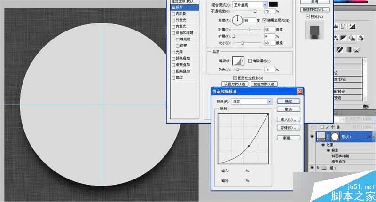Select the 形状 1 layer fill thumbnail

(x=321, y=136)
